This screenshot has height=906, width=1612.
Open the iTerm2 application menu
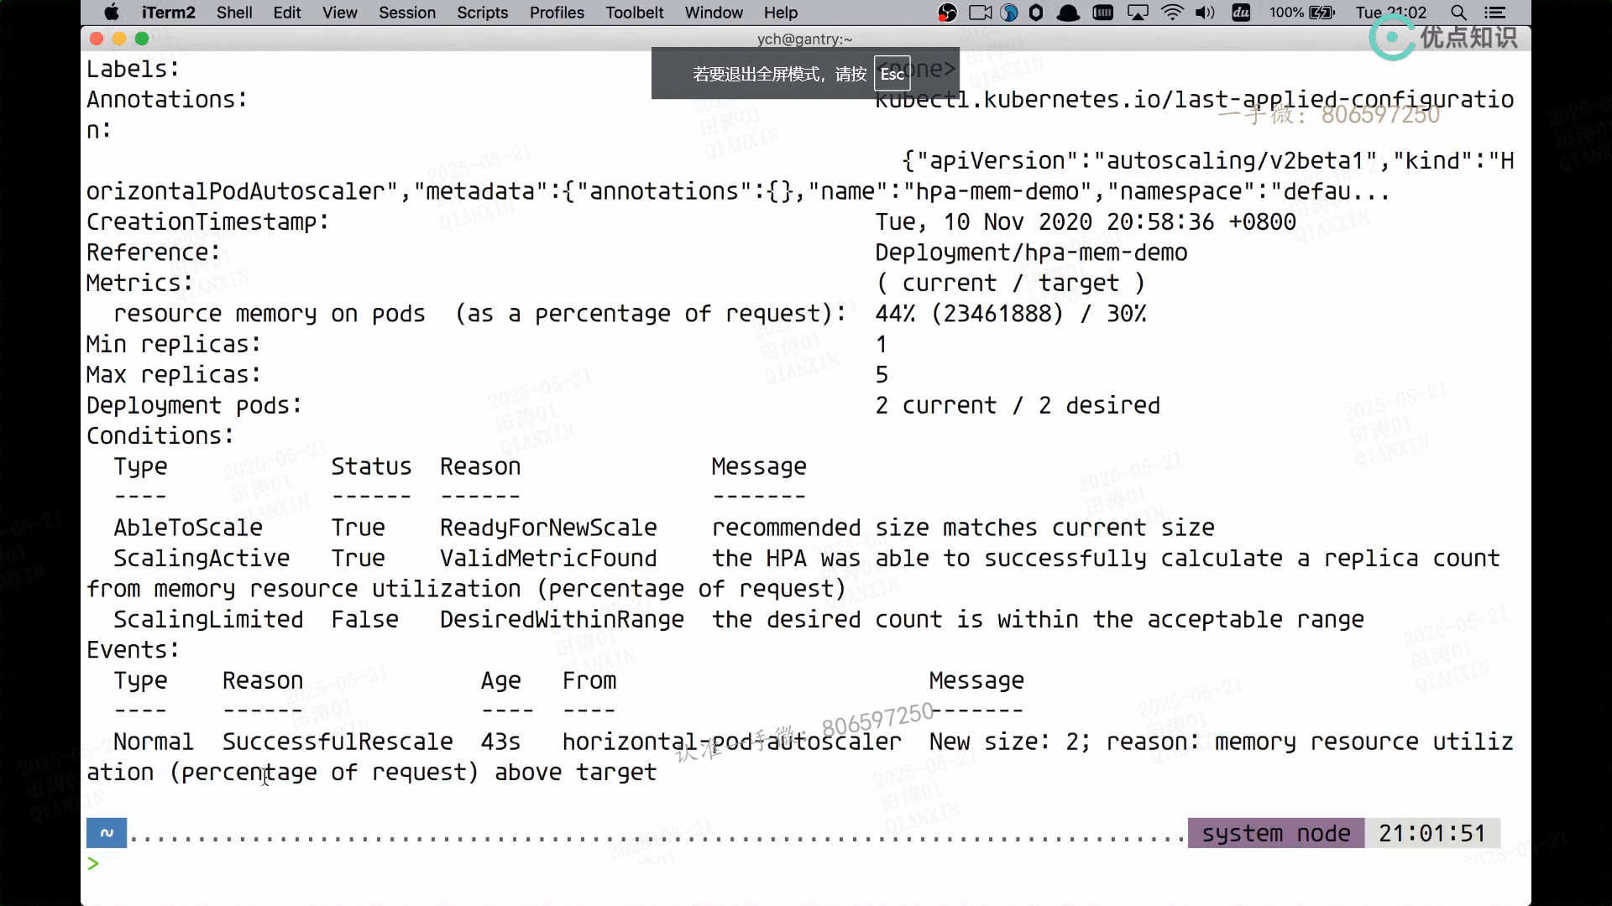(x=168, y=13)
